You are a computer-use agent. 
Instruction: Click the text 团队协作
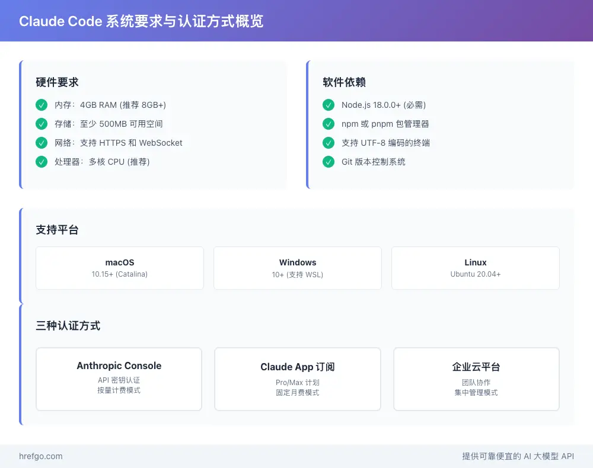476,382
